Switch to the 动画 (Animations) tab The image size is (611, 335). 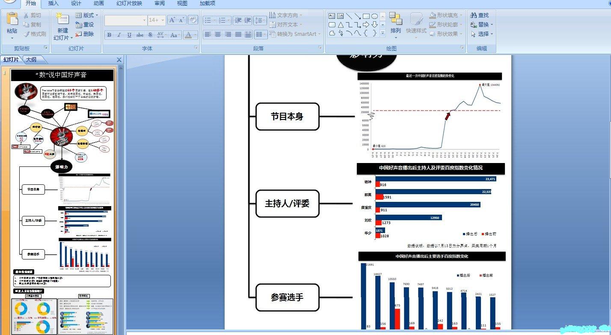coord(99,3)
